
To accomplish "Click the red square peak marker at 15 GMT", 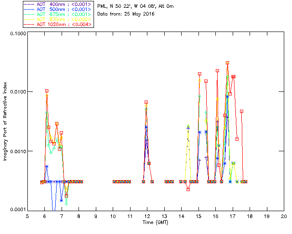I will [x=200, y=74].
